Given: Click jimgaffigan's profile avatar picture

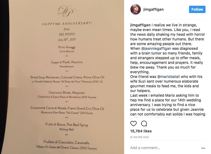Looking at the screenshot, I should (136, 9).
